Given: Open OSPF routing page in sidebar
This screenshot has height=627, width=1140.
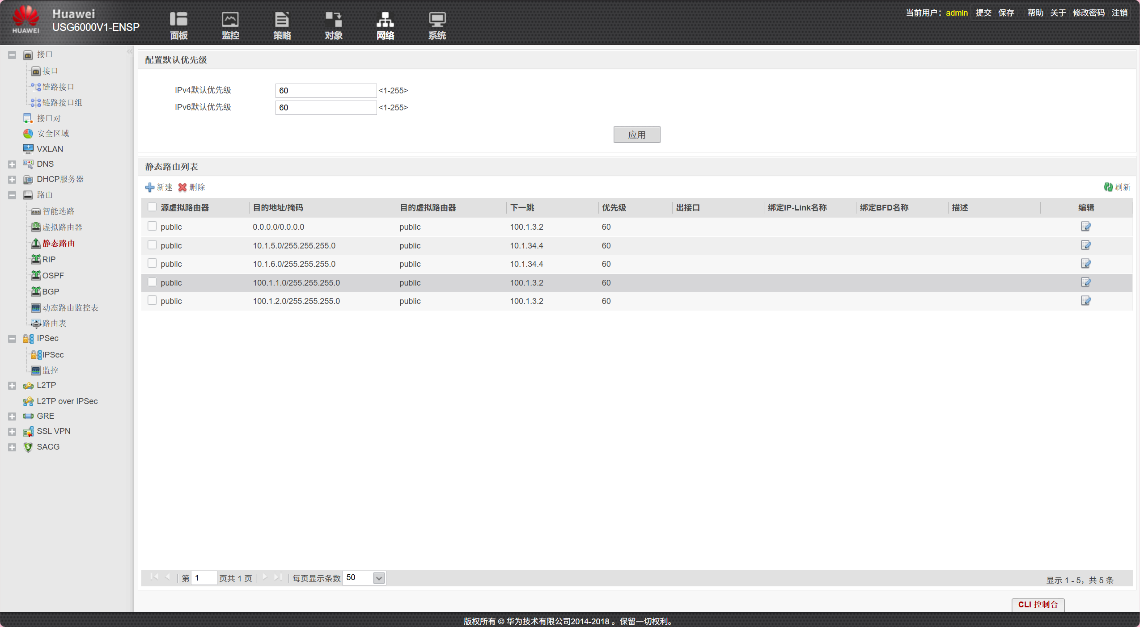Looking at the screenshot, I should 53,275.
